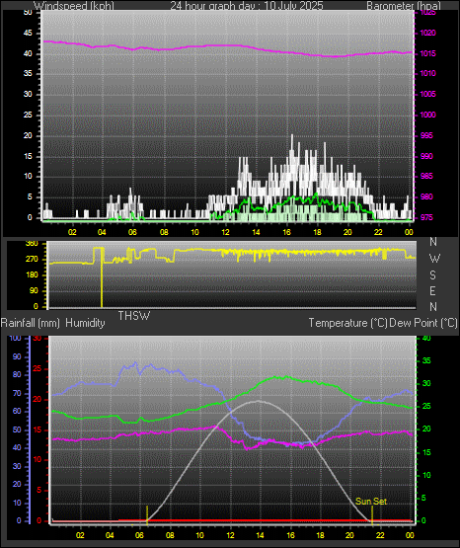Click the 'Sun Set' label
Image resolution: width=460 pixels, height=548 pixels.
pos(371,502)
